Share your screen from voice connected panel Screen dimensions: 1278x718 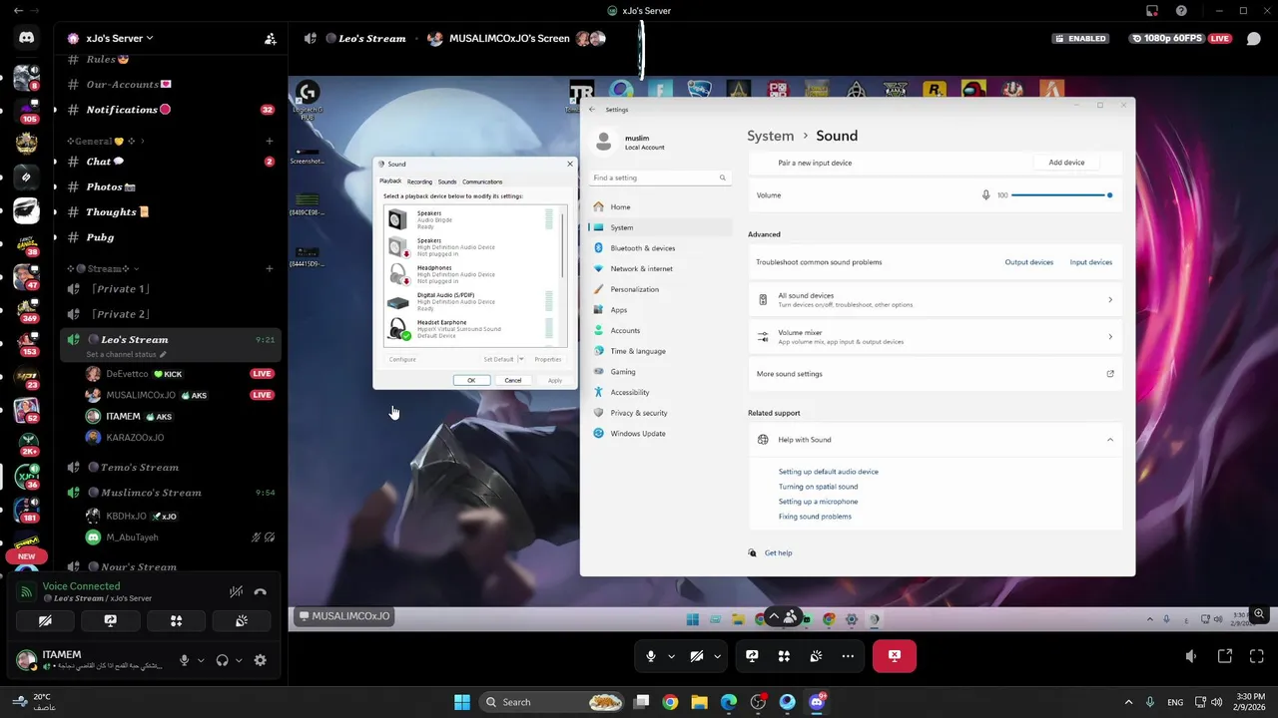point(111,620)
